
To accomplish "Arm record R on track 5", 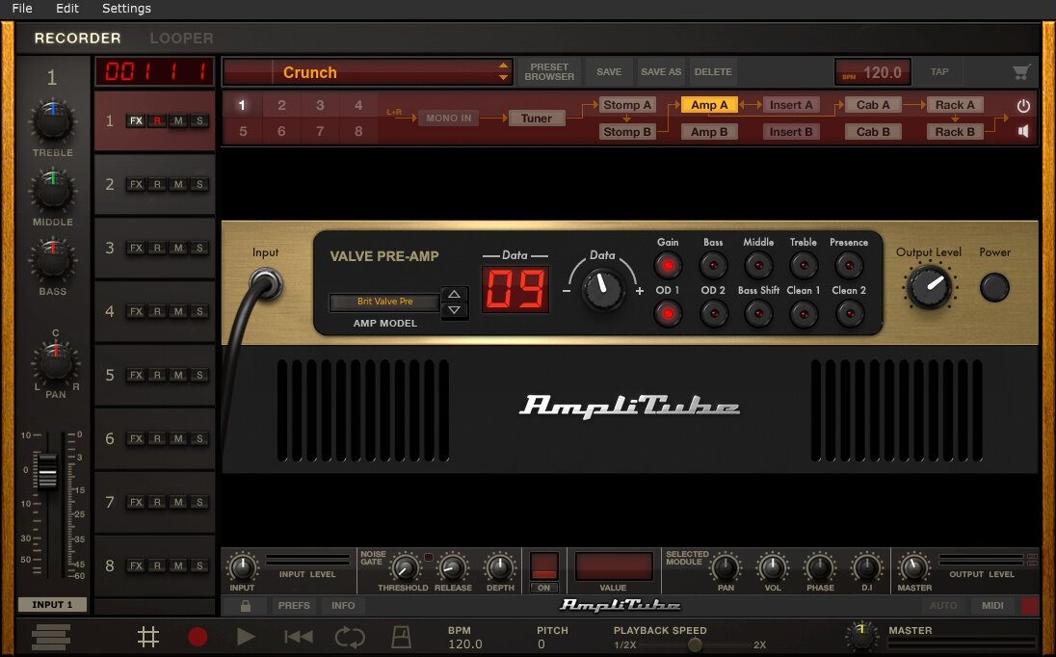I will click(x=157, y=375).
